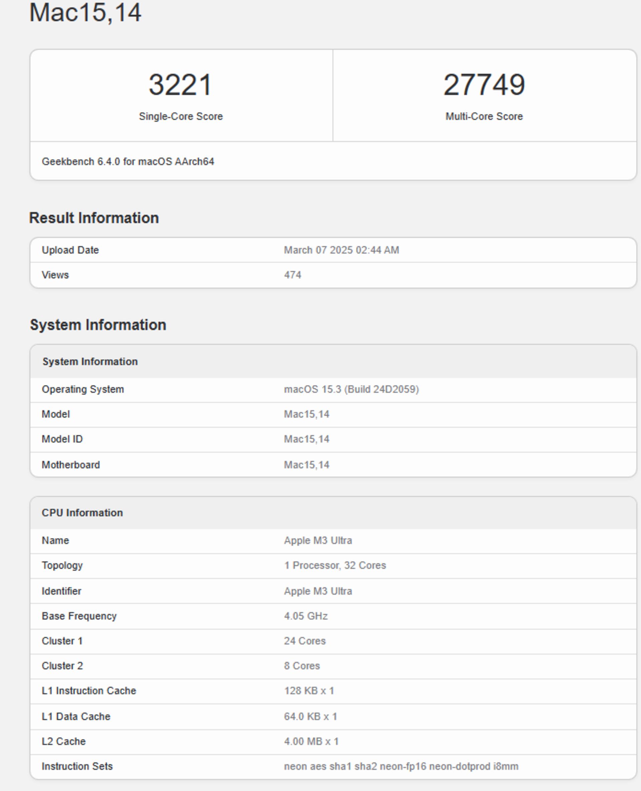Click the Upload Date label
Screen dimensions: 641x791
click(x=70, y=250)
